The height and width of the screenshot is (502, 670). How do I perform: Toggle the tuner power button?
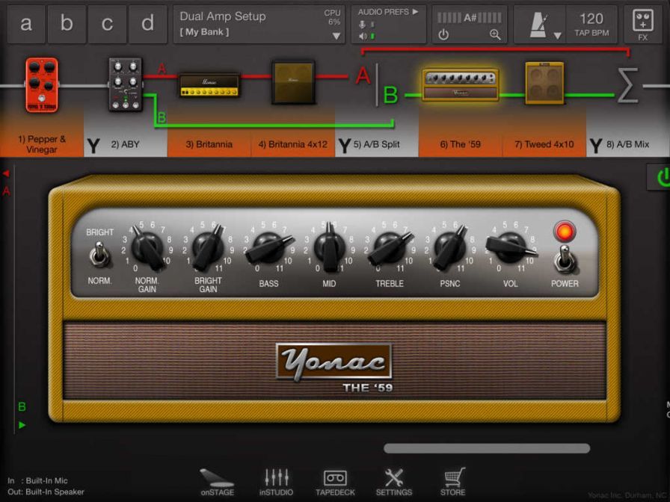pos(443,34)
